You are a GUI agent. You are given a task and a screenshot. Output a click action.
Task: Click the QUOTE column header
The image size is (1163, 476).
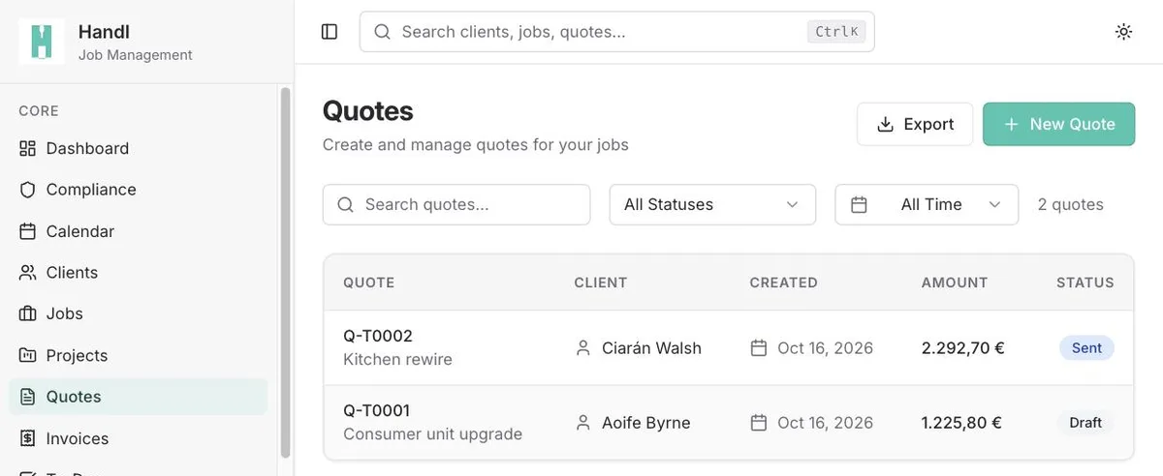tap(368, 283)
